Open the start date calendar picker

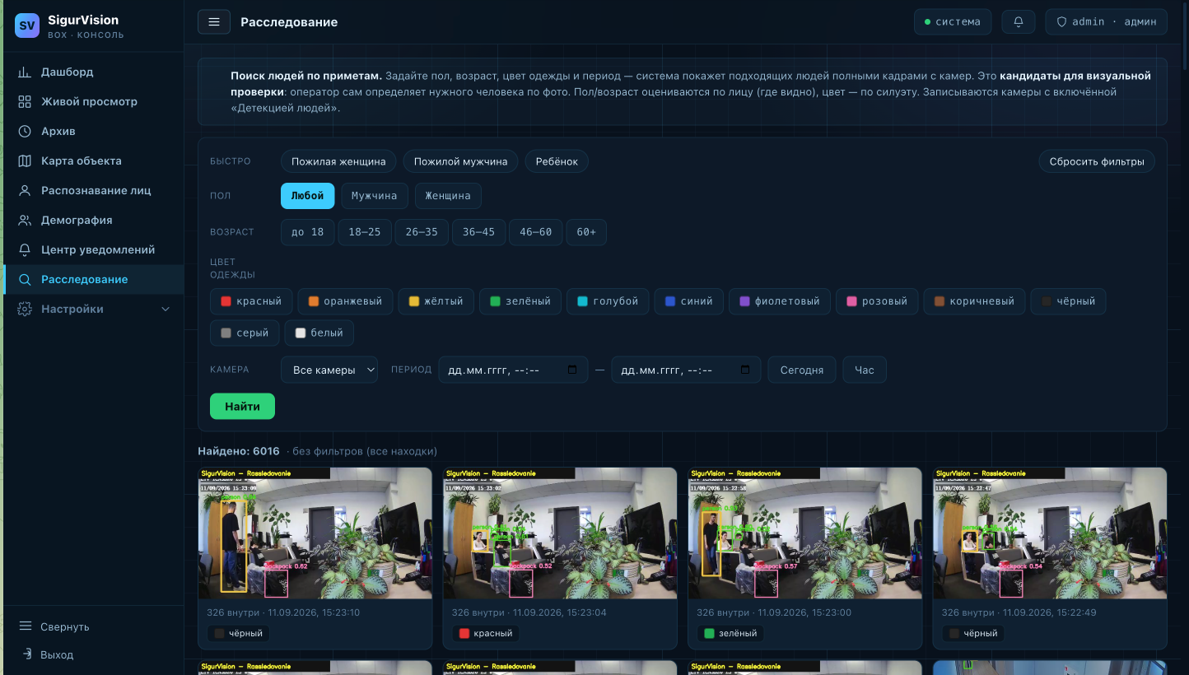pos(572,370)
